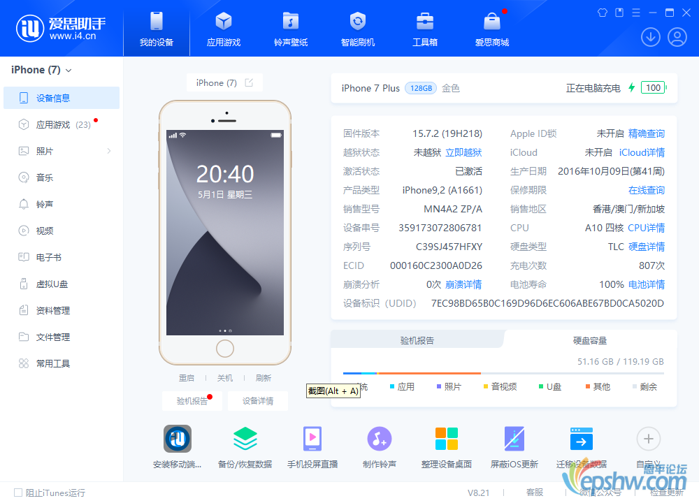Open 视频 in sidebar
The width and height of the screenshot is (699, 503).
point(62,231)
